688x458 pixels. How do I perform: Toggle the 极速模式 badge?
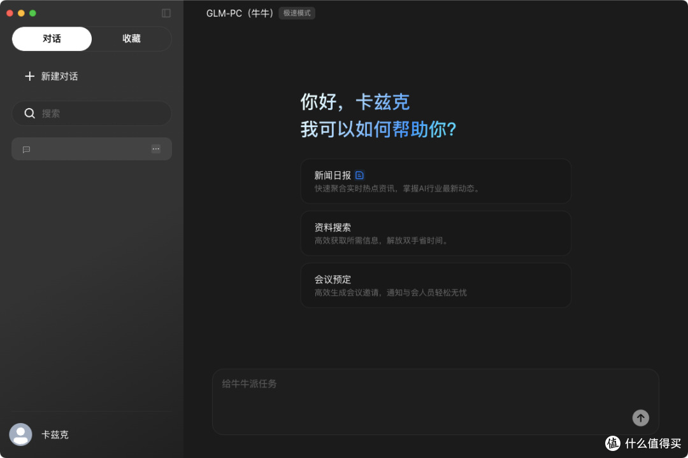click(x=297, y=13)
